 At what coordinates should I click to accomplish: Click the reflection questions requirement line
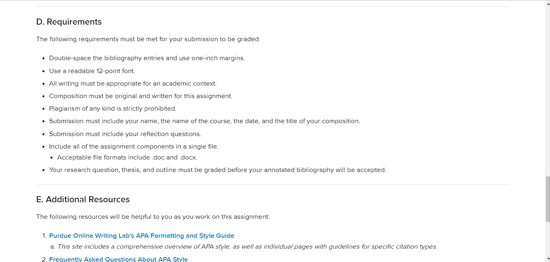125,134
